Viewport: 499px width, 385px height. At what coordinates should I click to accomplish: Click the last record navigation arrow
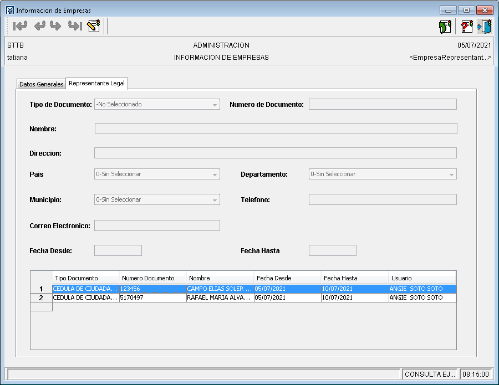75,26
